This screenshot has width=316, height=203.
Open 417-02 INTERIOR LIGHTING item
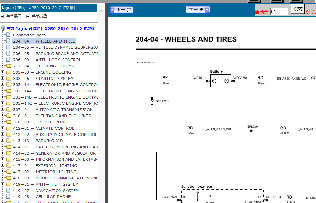[45, 172]
